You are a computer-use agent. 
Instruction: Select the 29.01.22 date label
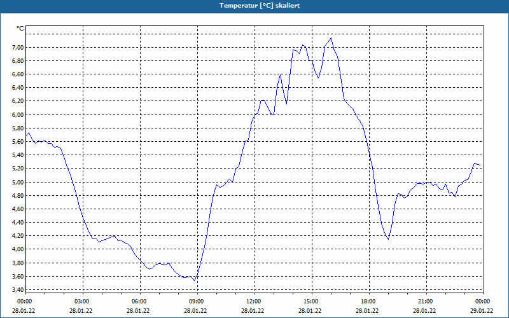click(482, 311)
